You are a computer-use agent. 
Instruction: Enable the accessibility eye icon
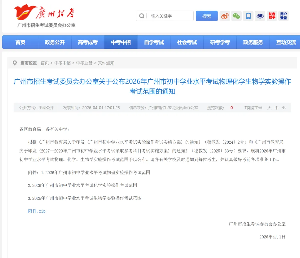(260, 16)
